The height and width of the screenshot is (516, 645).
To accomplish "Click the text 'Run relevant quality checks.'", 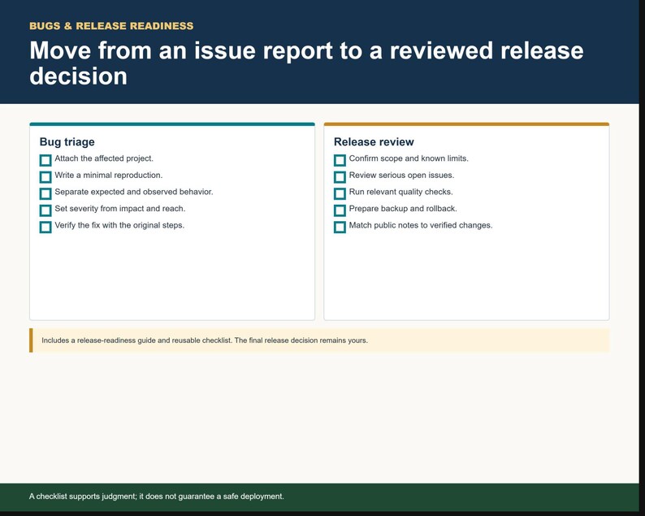I will [x=401, y=192].
